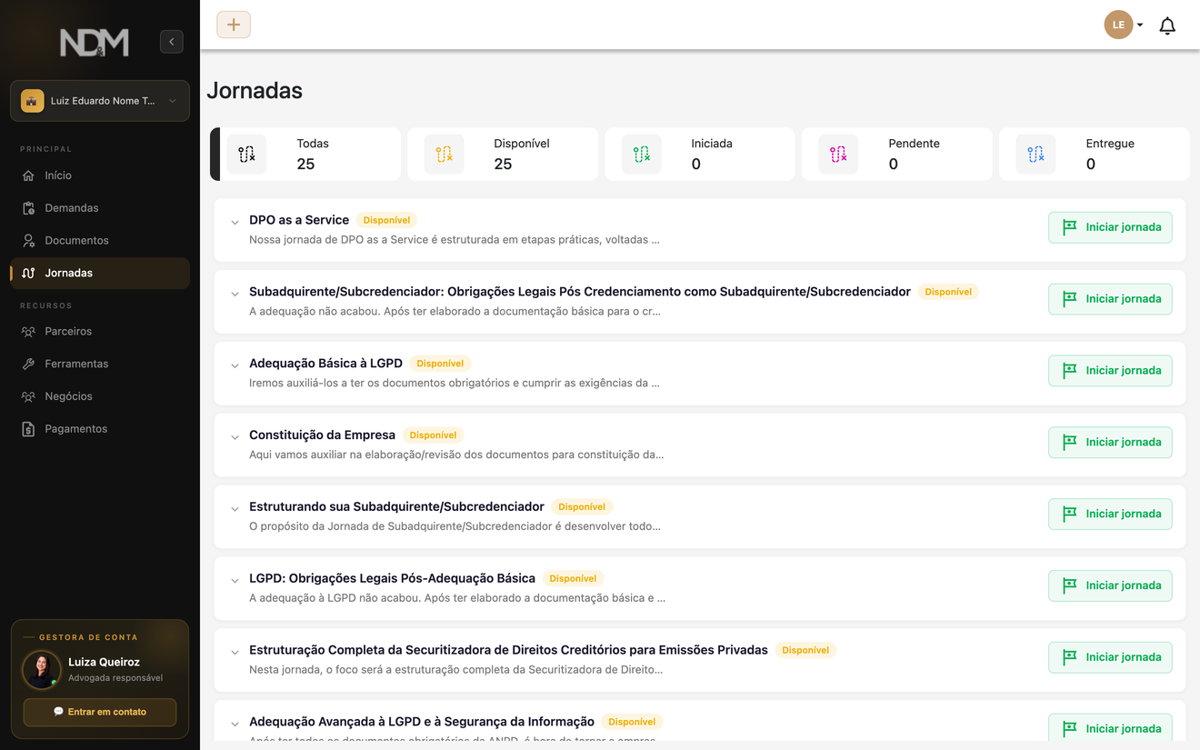Click the Pagamentos invoice icon
This screenshot has width=1200, height=750.
[28, 429]
